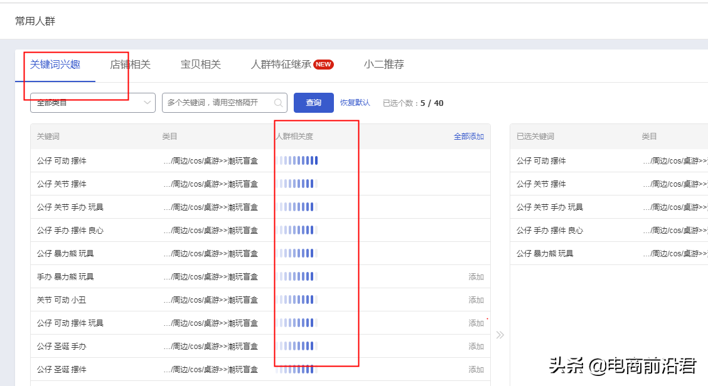Click 全部添加 to add all keywords
The height and width of the screenshot is (386, 708).
[469, 136]
